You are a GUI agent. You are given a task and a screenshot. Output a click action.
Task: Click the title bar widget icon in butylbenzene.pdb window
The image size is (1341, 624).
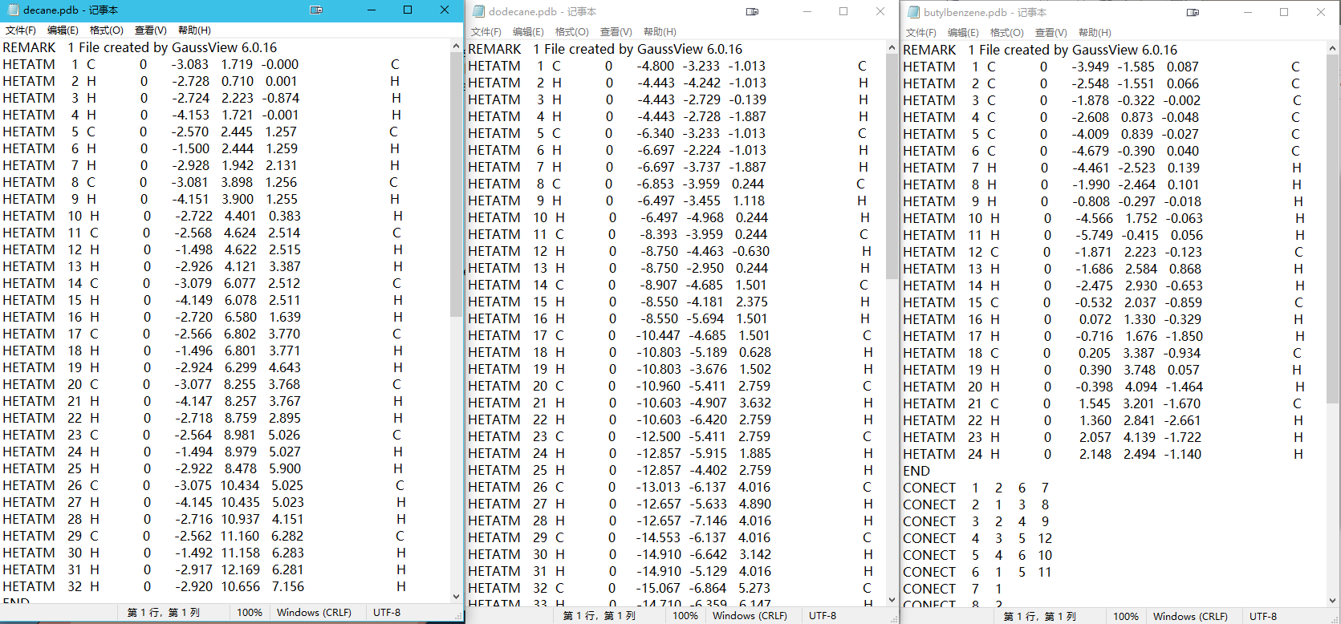[1193, 12]
